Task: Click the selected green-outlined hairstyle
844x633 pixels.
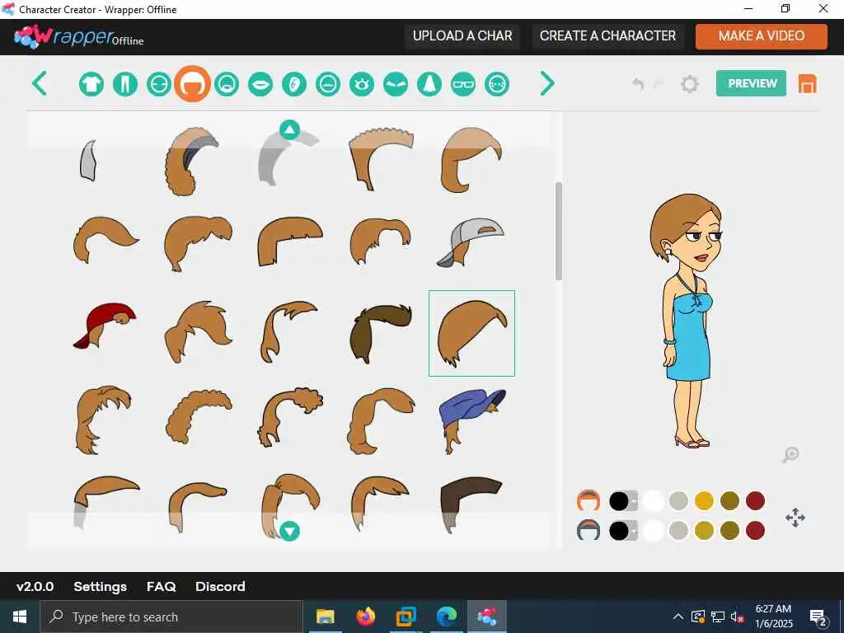Action: [x=471, y=333]
